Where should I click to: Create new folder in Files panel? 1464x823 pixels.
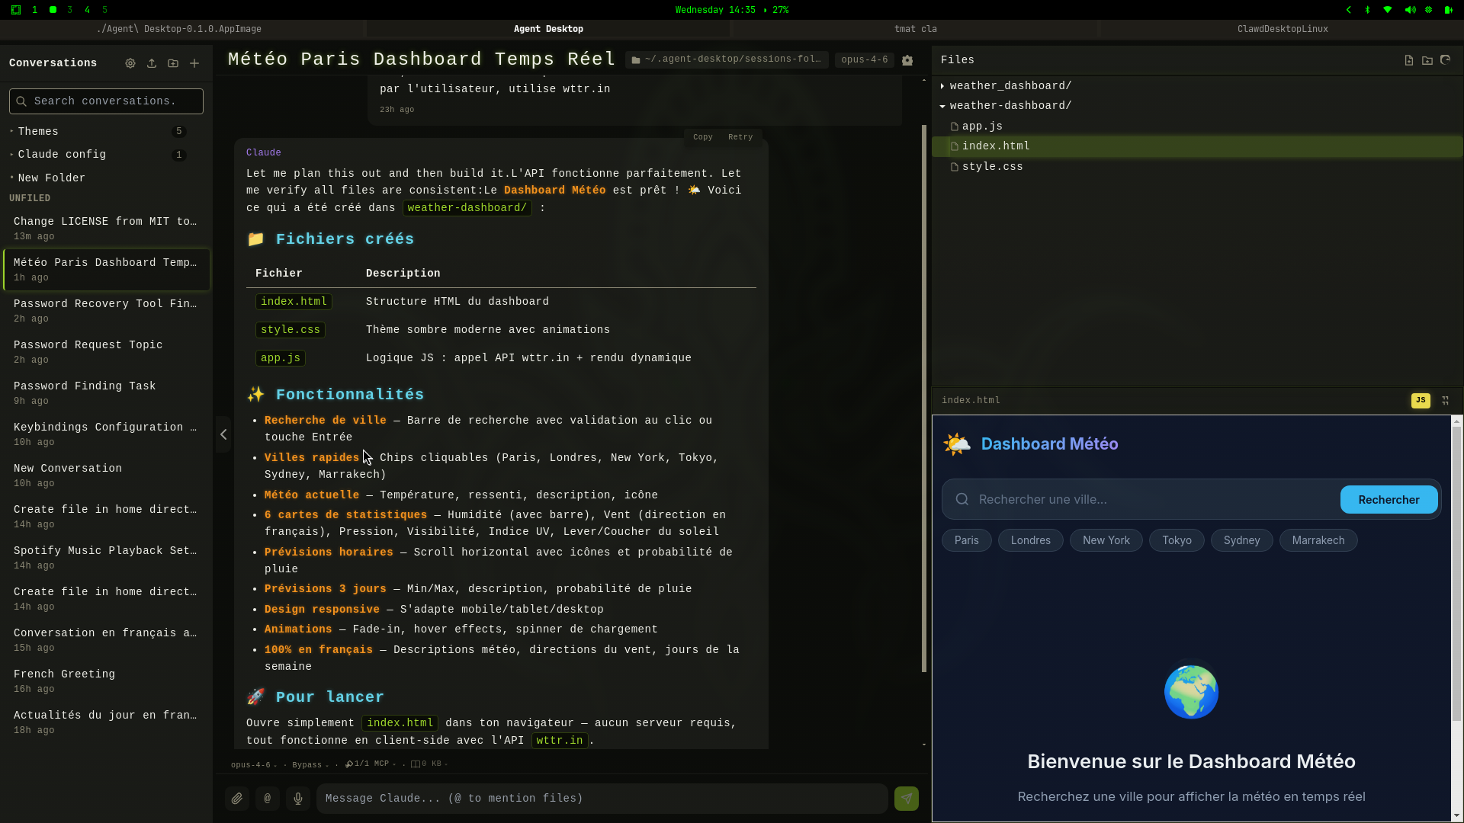click(x=1427, y=60)
